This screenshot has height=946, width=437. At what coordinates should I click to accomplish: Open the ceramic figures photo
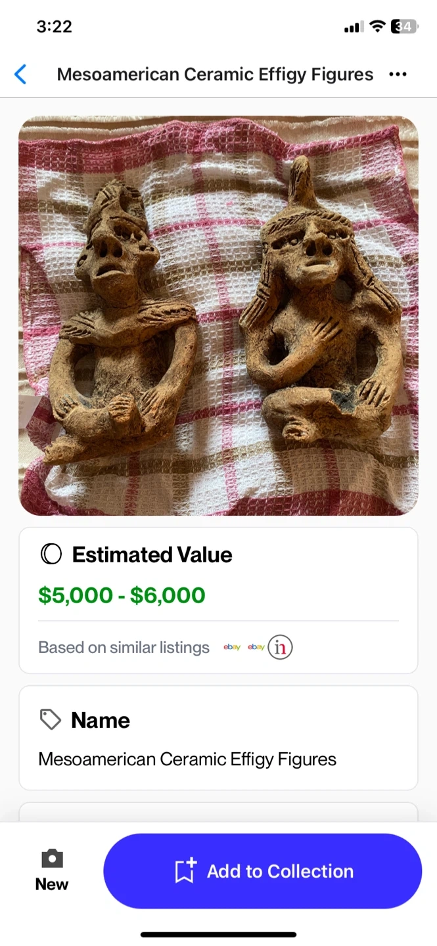[x=218, y=315]
